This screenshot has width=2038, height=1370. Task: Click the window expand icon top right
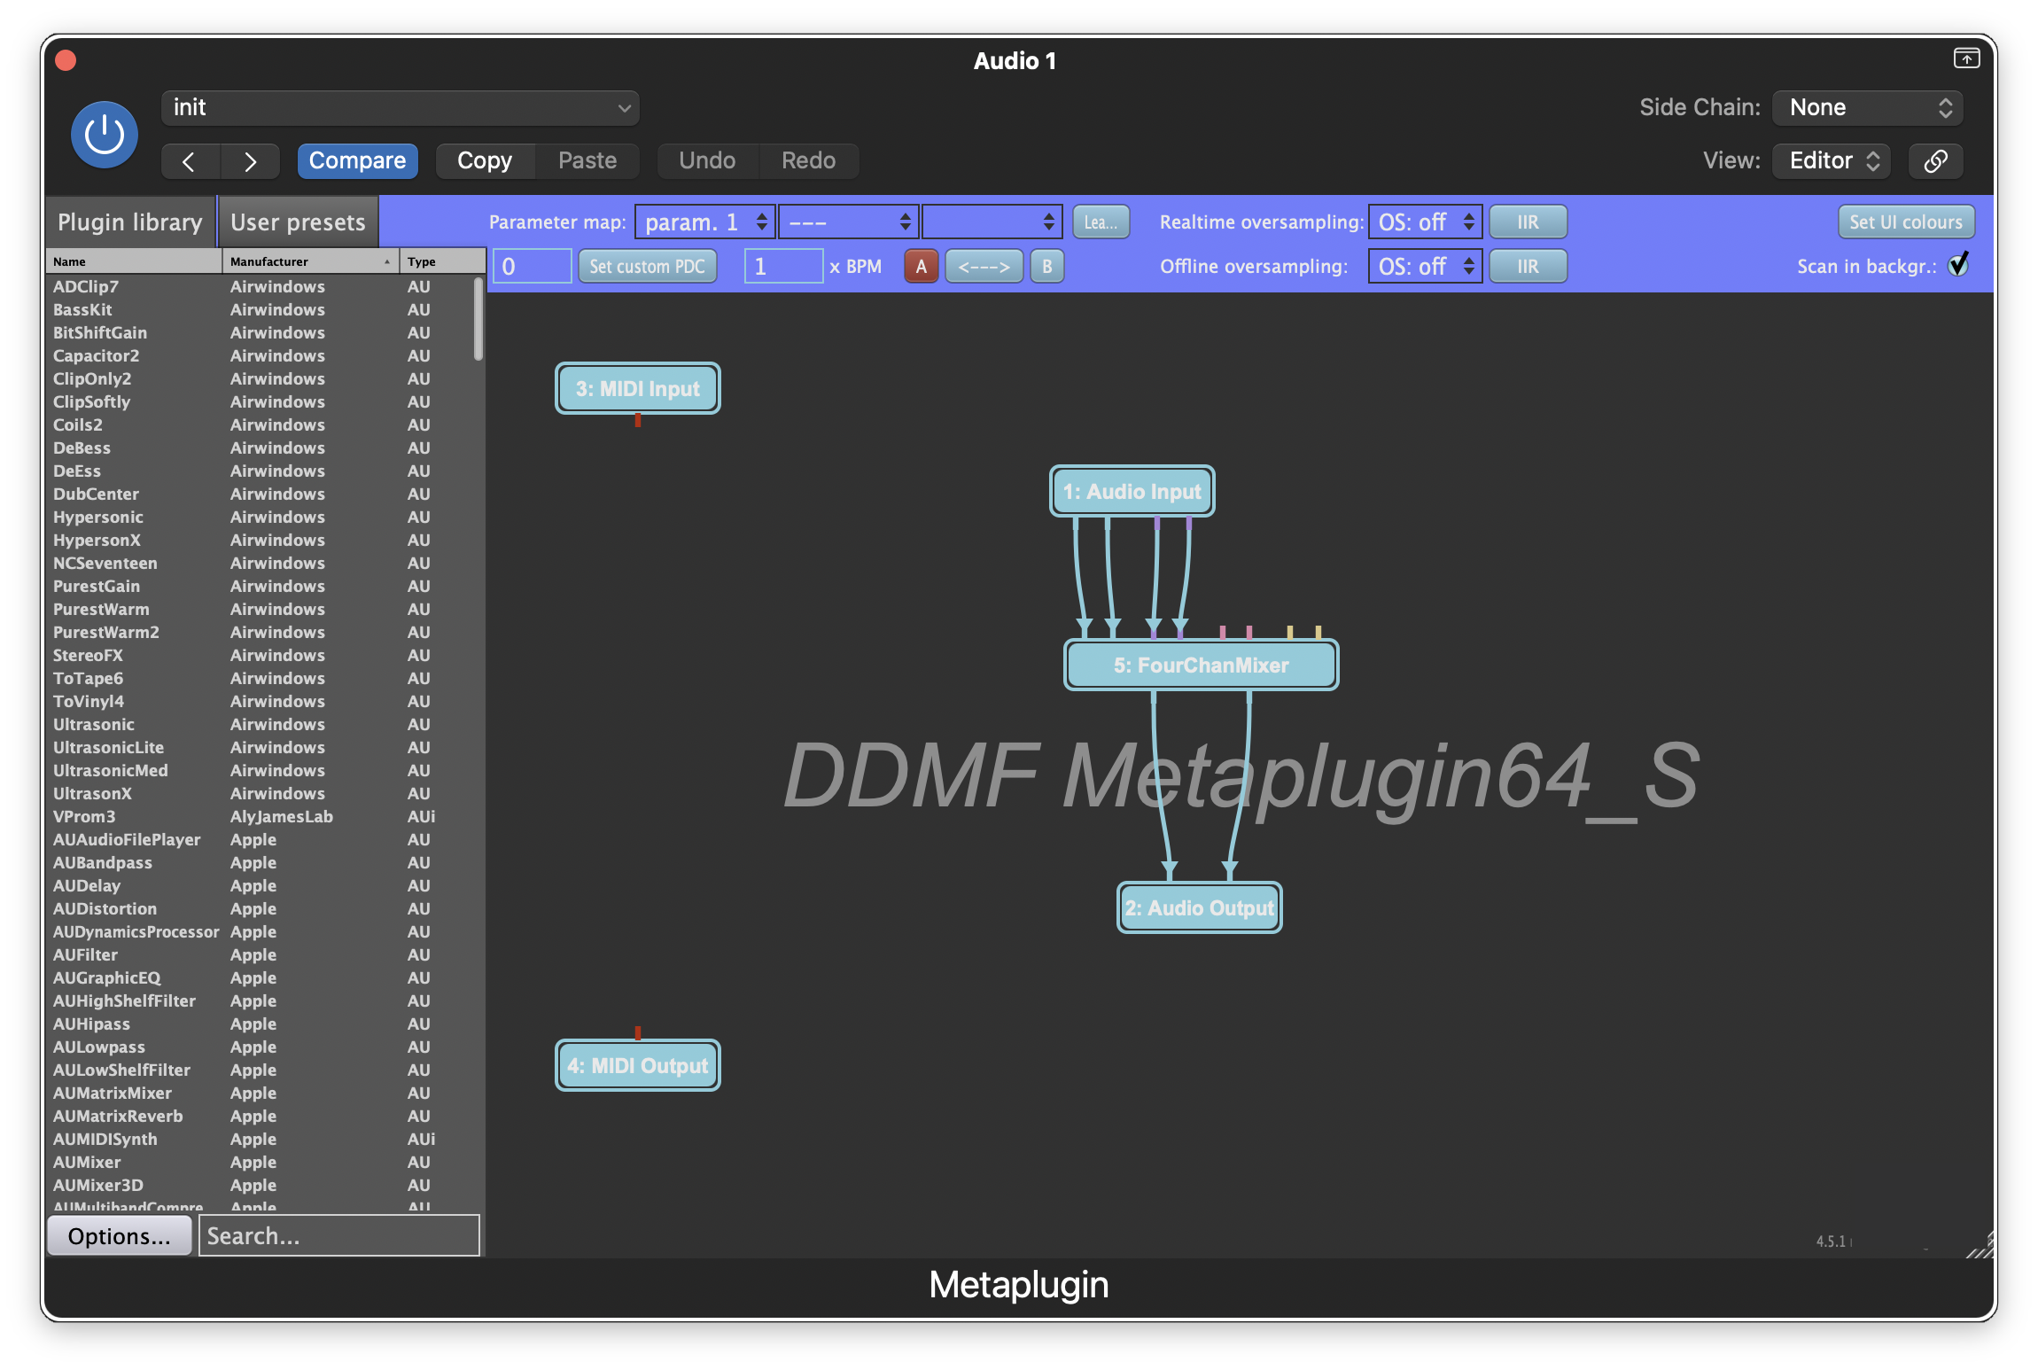[1966, 58]
